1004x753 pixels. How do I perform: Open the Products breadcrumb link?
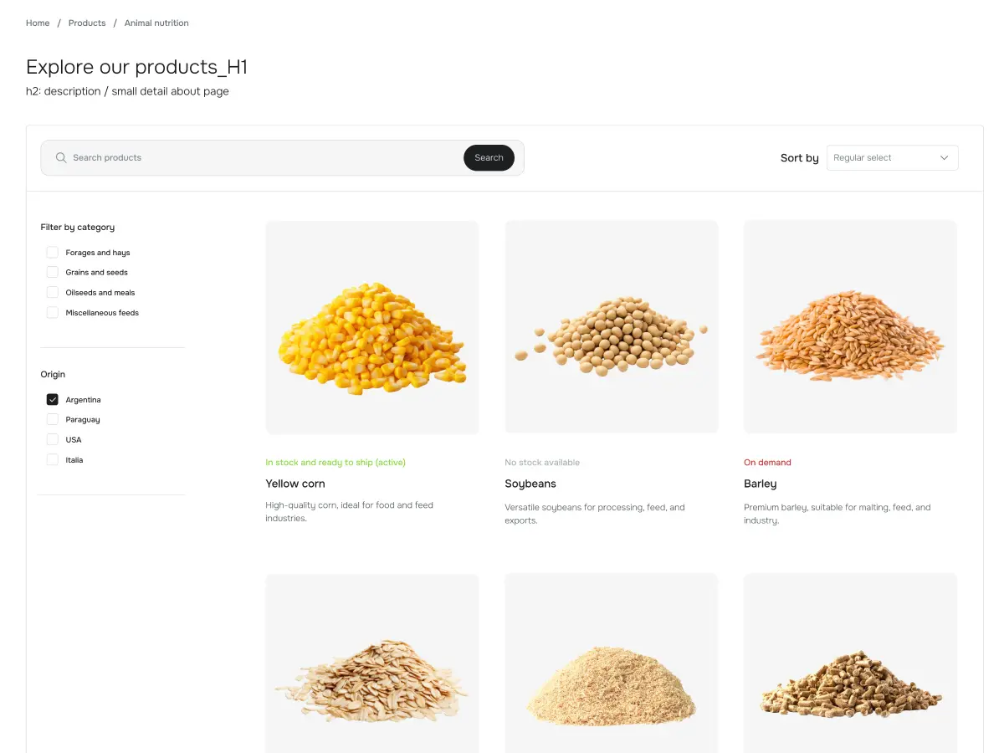pos(87,23)
